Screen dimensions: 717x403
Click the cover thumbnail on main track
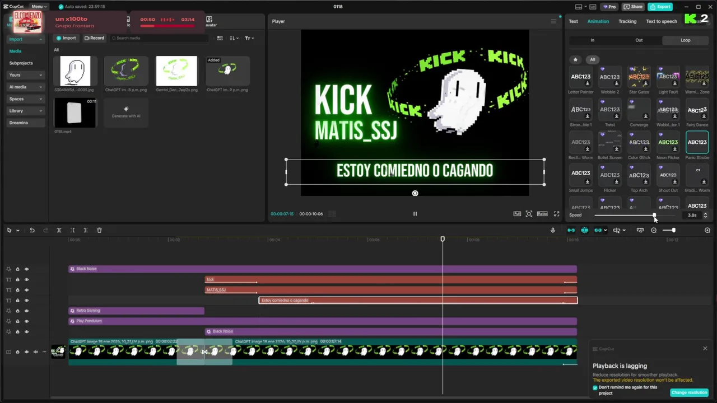point(58,352)
